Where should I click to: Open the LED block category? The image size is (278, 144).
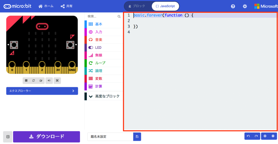[104, 48]
